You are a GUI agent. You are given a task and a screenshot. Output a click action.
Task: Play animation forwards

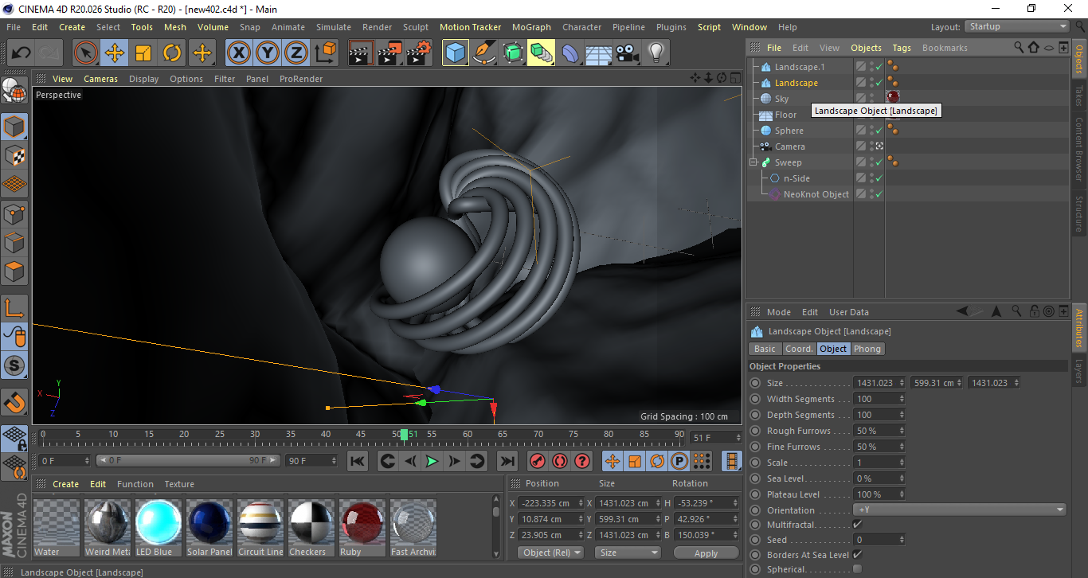(x=432, y=461)
